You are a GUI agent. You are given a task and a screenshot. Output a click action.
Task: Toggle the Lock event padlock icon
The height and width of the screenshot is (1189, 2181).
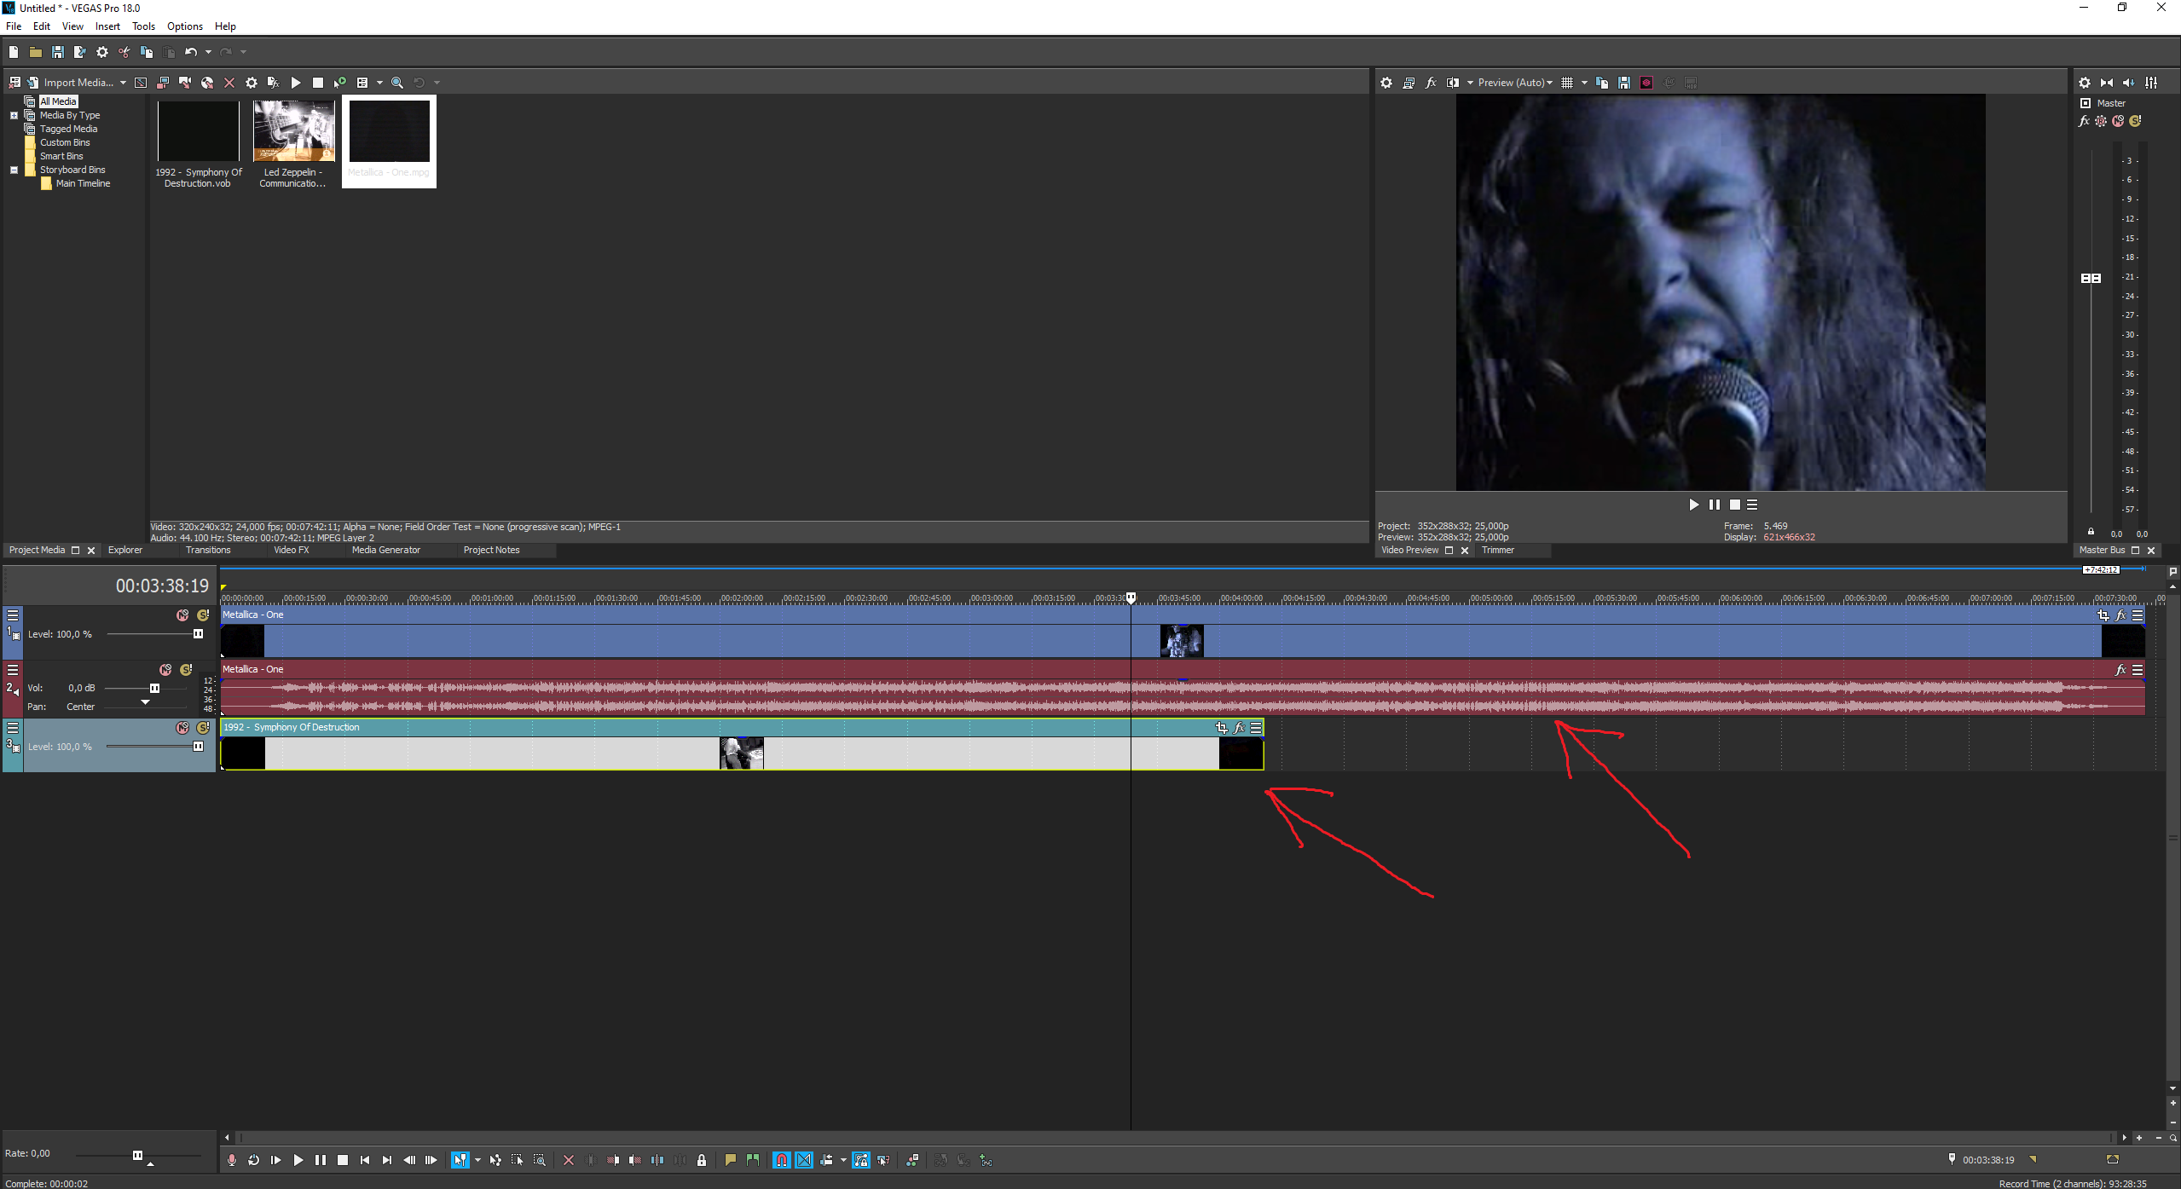(x=702, y=1160)
